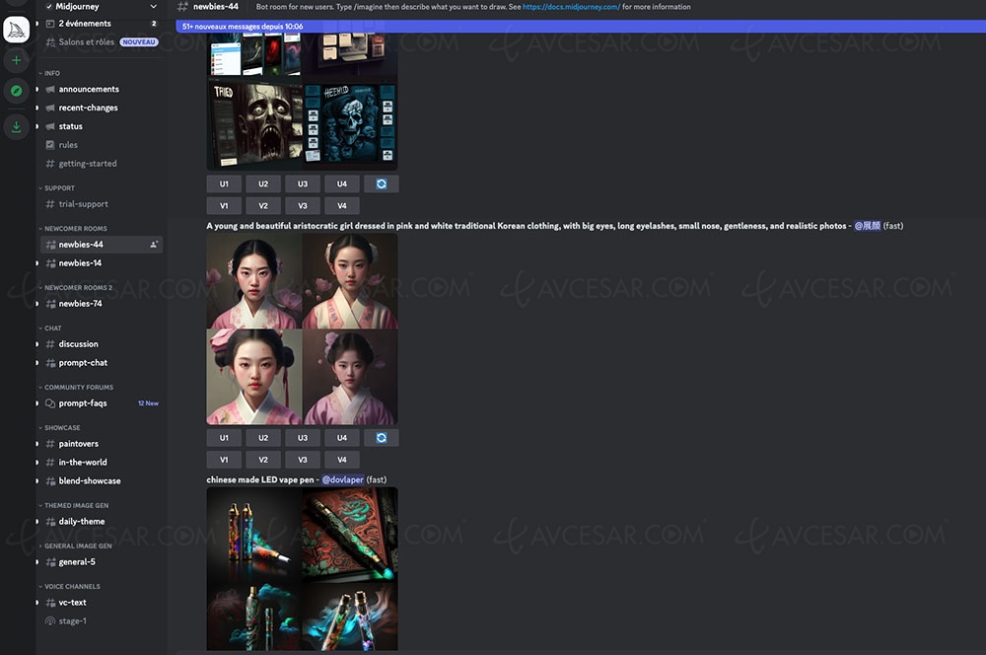Open the Midjourney sailboat server icon
The height and width of the screenshot is (655, 986).
point(17,29)
